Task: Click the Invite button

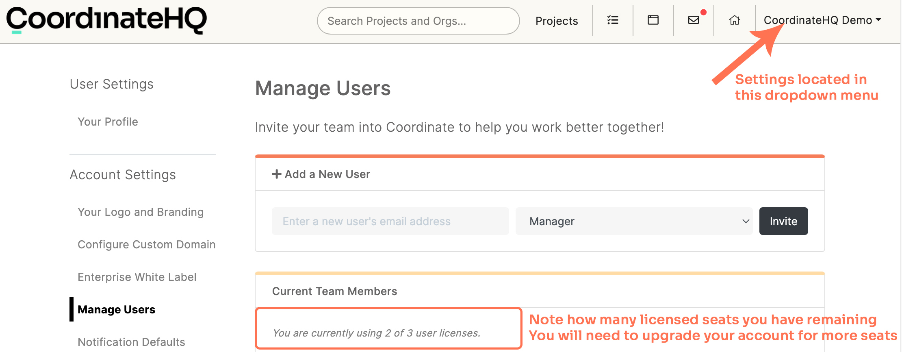Action: click(783, 221)
